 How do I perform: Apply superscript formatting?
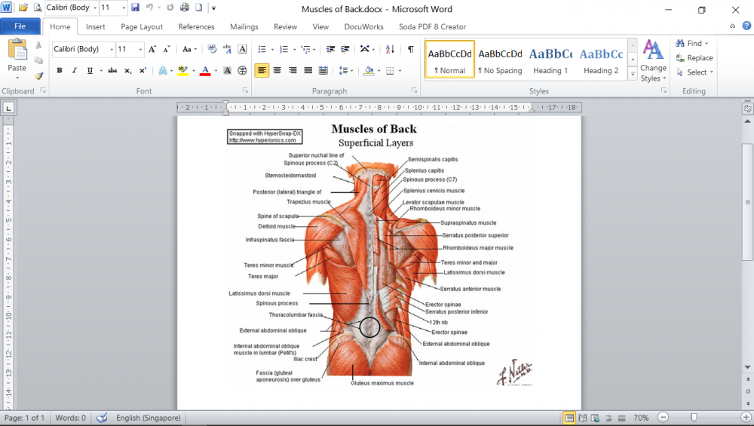click(x=143, y=71)
